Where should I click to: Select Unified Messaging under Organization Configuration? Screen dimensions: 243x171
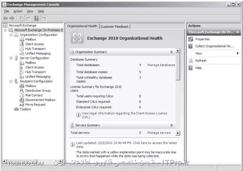[x=38, y=53]
